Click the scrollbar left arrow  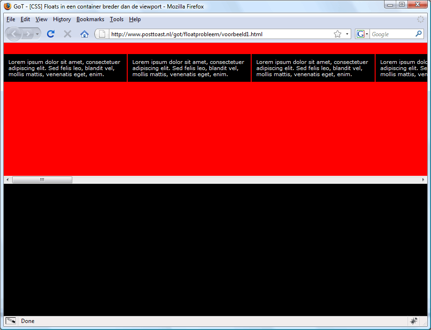coord(8,180)
